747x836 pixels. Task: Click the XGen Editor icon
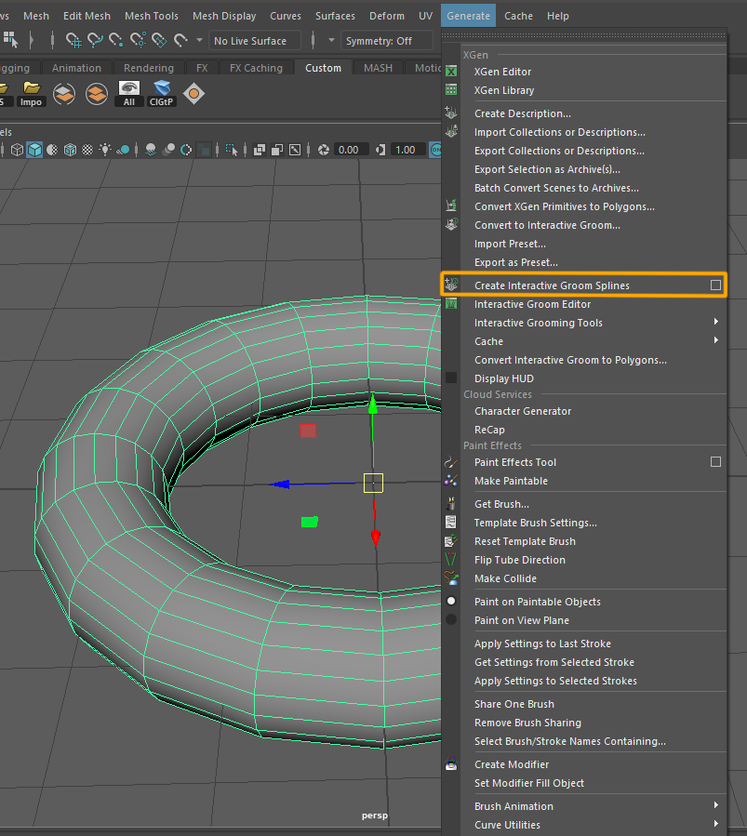click(451, 72)
